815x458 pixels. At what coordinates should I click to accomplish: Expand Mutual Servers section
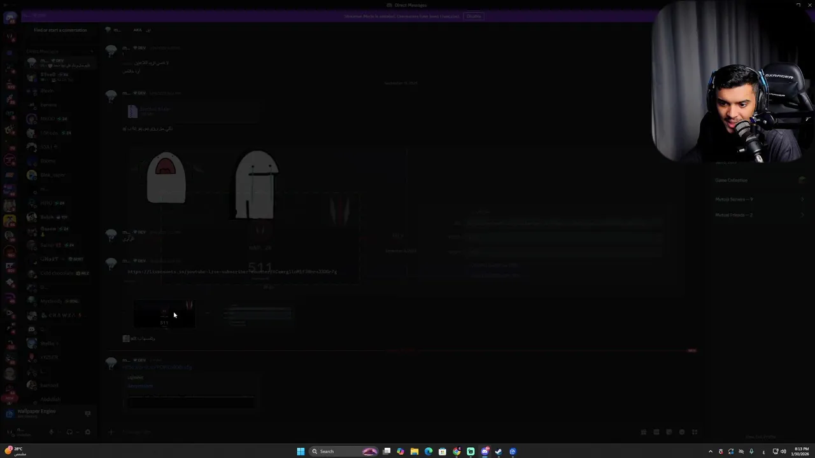(x=760, y=199)
